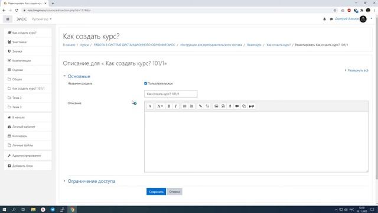Insert an unordered bullet list
The height and width of the screenshot is (213, 378).
(x=184, y=106)
